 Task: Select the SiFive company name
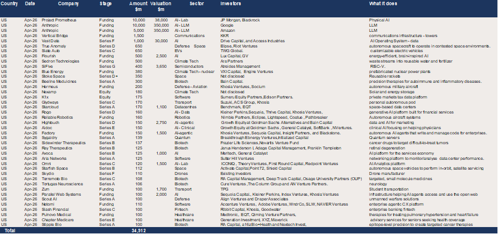tap(46, 66)
